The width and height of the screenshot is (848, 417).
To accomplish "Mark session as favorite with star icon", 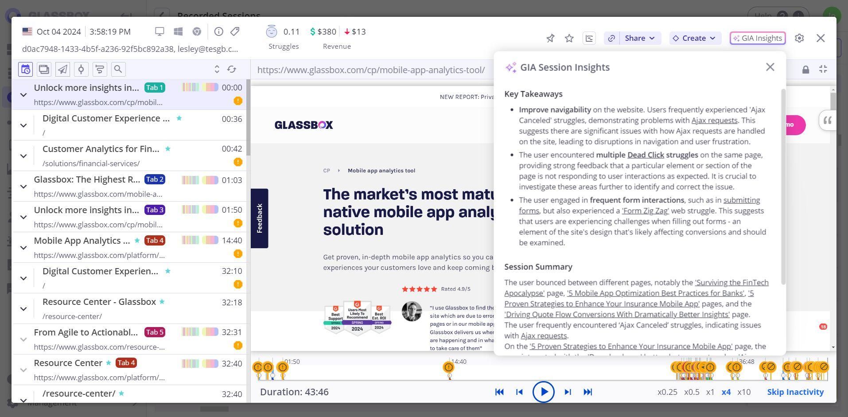I will pos(569,38).
